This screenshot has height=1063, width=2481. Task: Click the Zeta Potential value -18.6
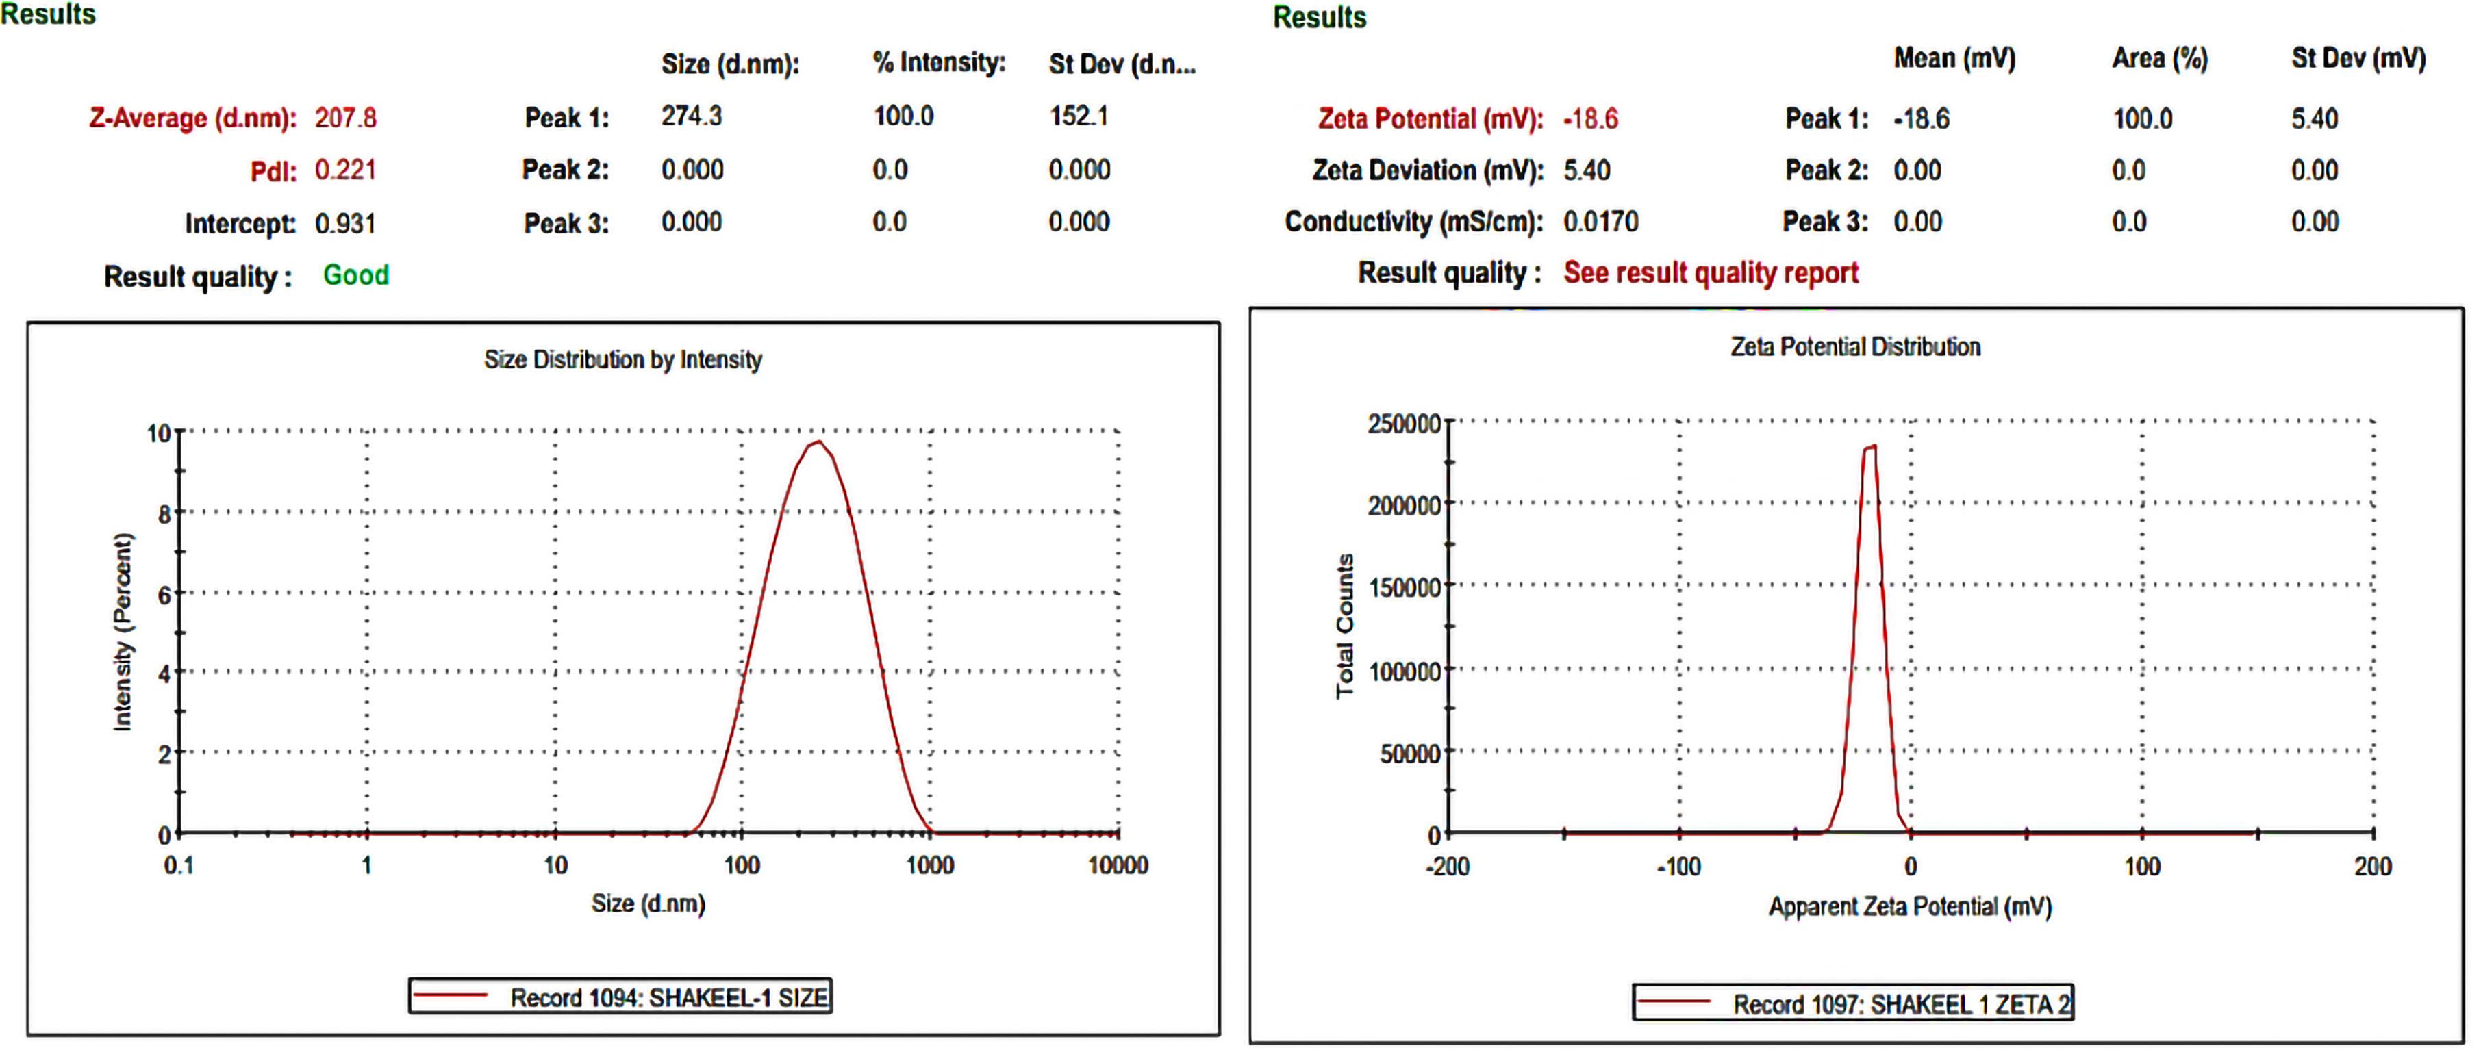1590,118
